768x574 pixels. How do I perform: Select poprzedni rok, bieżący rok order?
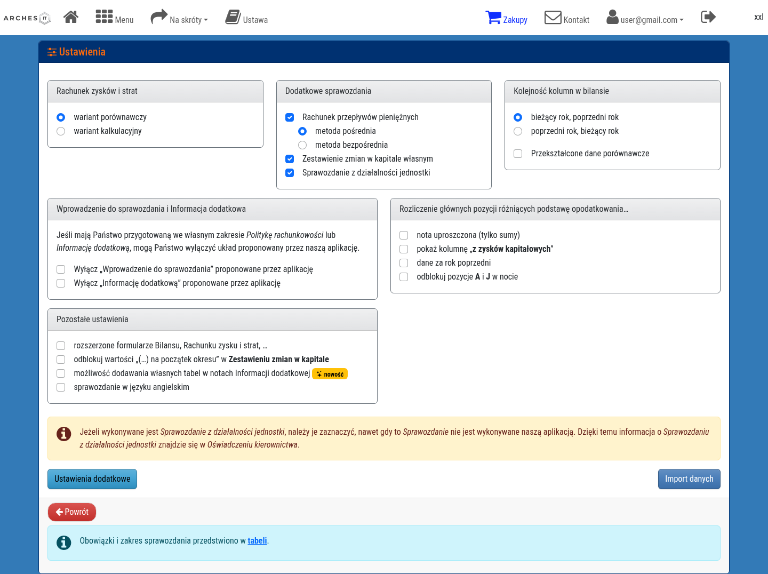click(518, 131)
